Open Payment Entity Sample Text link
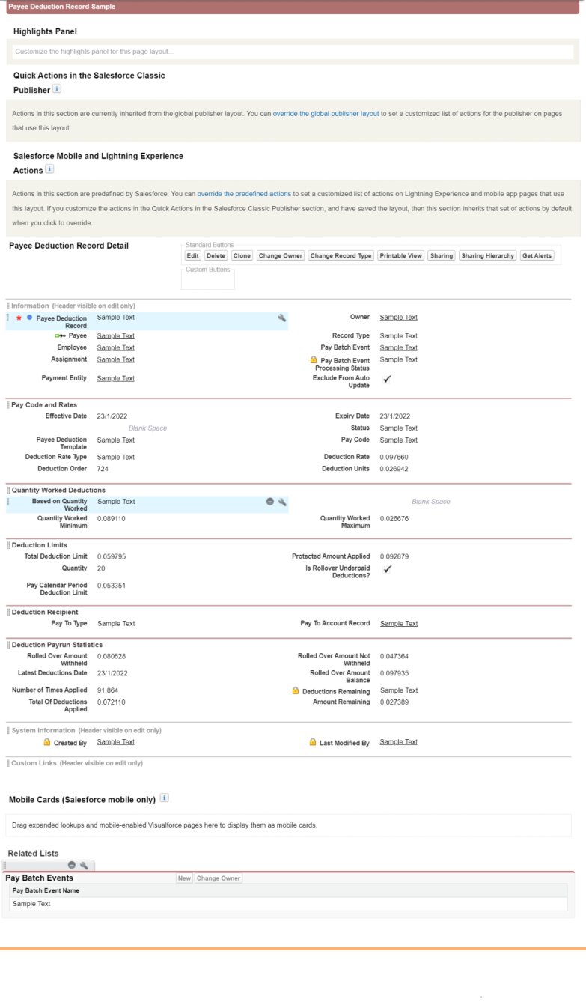 tap(116, 379)
